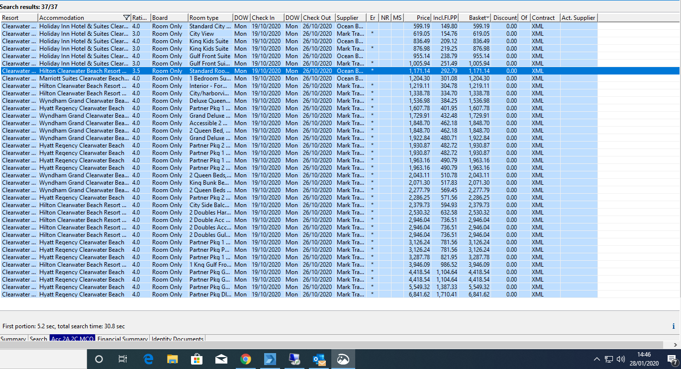The image size is (681, 369).
Task: Click the sort arrow on Basket column
Action: click(488, 17)
